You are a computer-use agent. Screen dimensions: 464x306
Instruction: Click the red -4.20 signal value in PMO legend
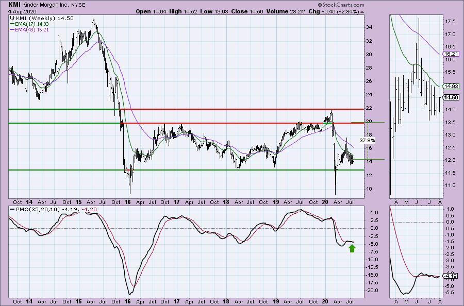(x=89, y=210)
